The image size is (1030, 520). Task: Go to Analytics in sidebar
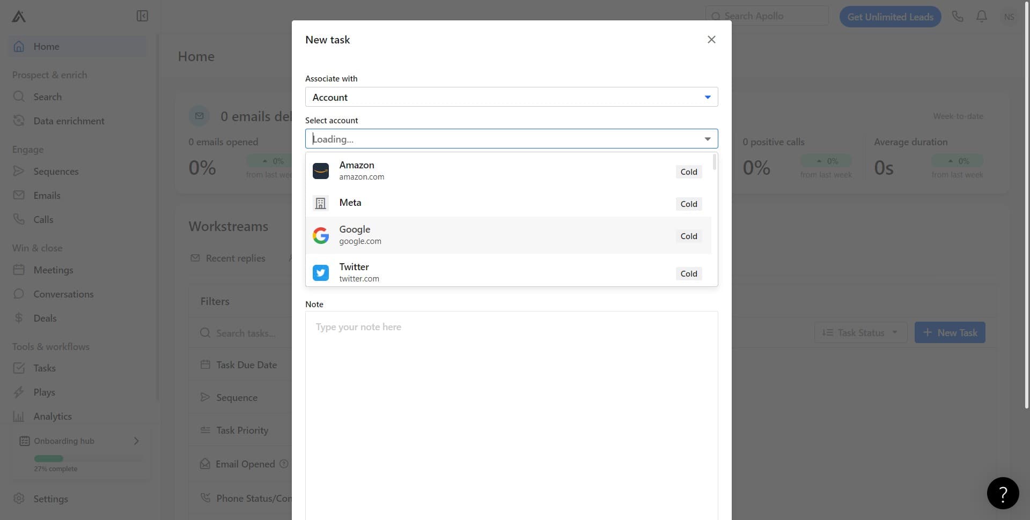point(53,417)
